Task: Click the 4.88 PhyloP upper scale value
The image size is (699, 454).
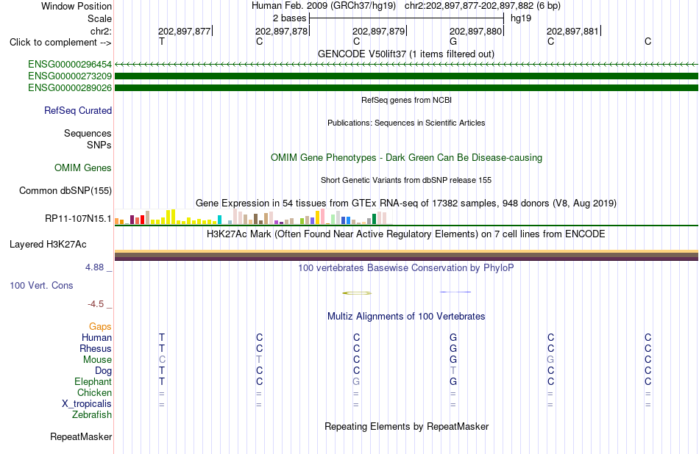Action: 94,267
